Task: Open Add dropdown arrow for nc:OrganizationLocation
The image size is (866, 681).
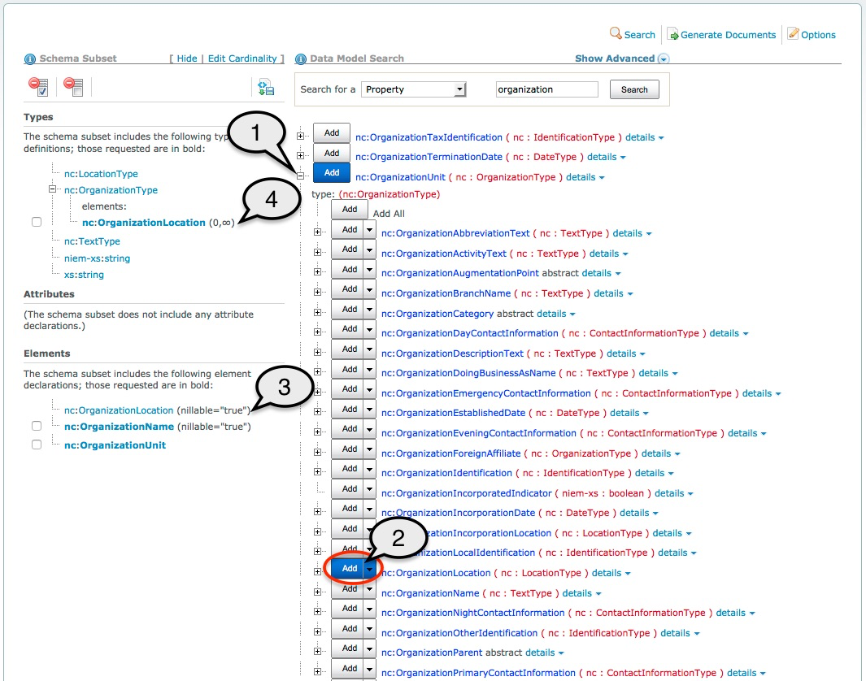Action: 370,570
